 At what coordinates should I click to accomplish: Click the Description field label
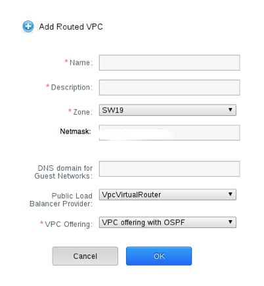(72, 88)
